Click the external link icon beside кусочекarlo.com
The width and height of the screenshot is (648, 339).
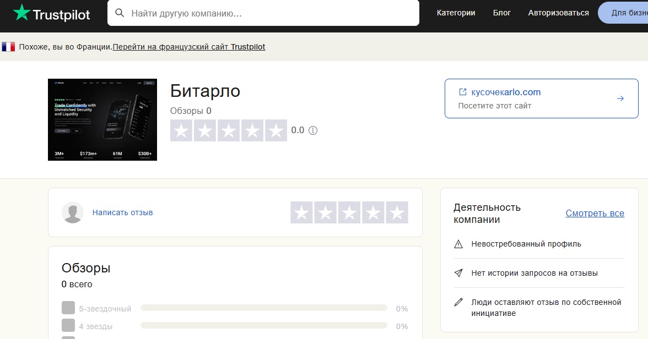pos(463,92)
